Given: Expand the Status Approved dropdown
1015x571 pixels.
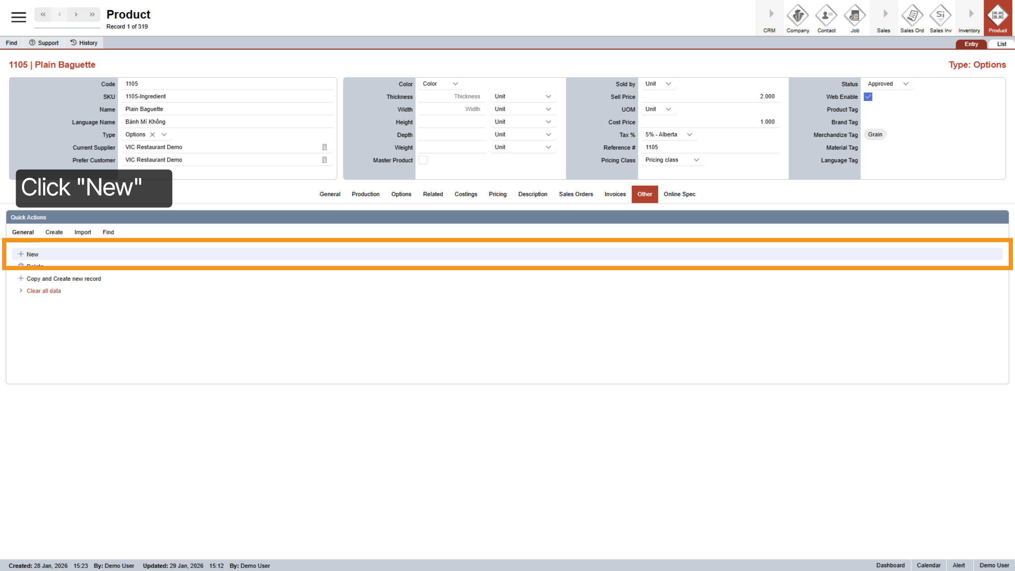Looking at the screenshot, I should (905, 84).
